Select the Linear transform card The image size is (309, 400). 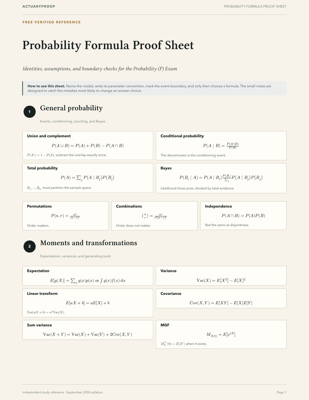(88, 303)
